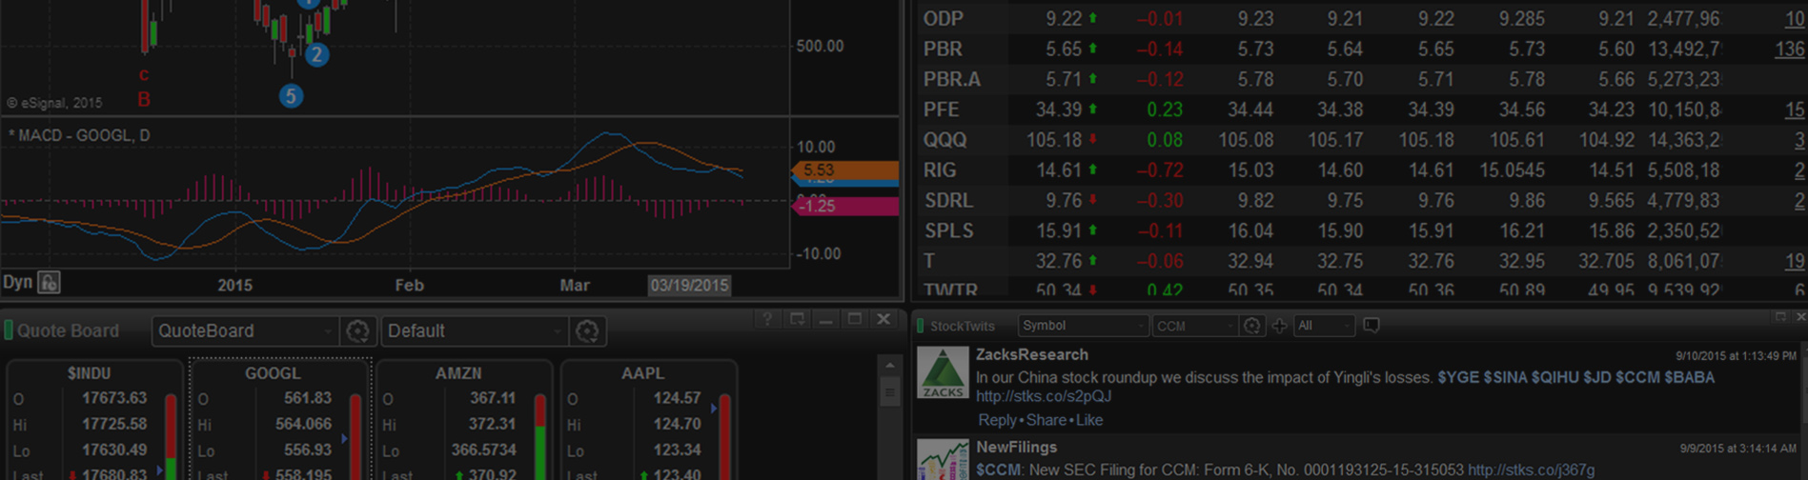Click QQQ change value 0.08
1808x480 pixels.
pyautogui.click(x=1165, y=140)
